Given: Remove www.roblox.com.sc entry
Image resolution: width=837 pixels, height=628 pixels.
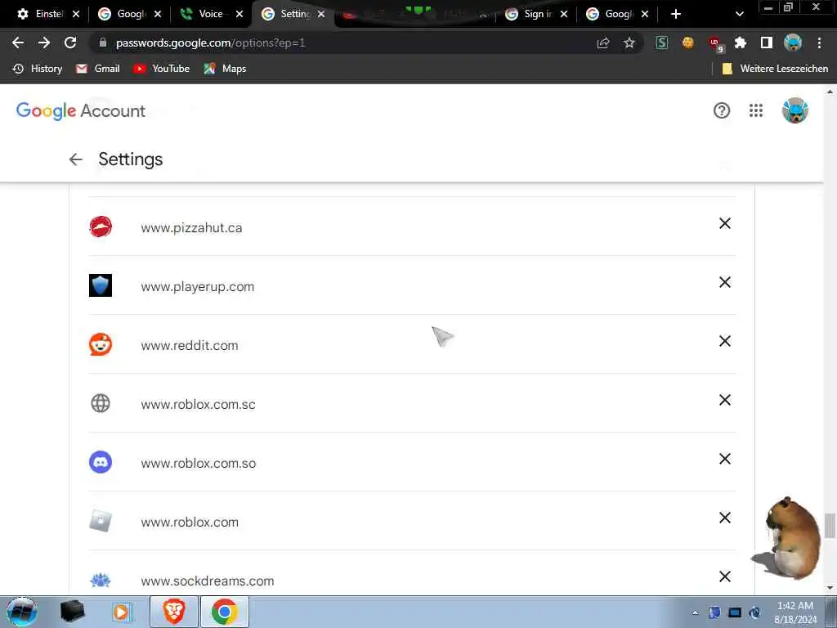Looking at the screenshot, I should 724,400.
